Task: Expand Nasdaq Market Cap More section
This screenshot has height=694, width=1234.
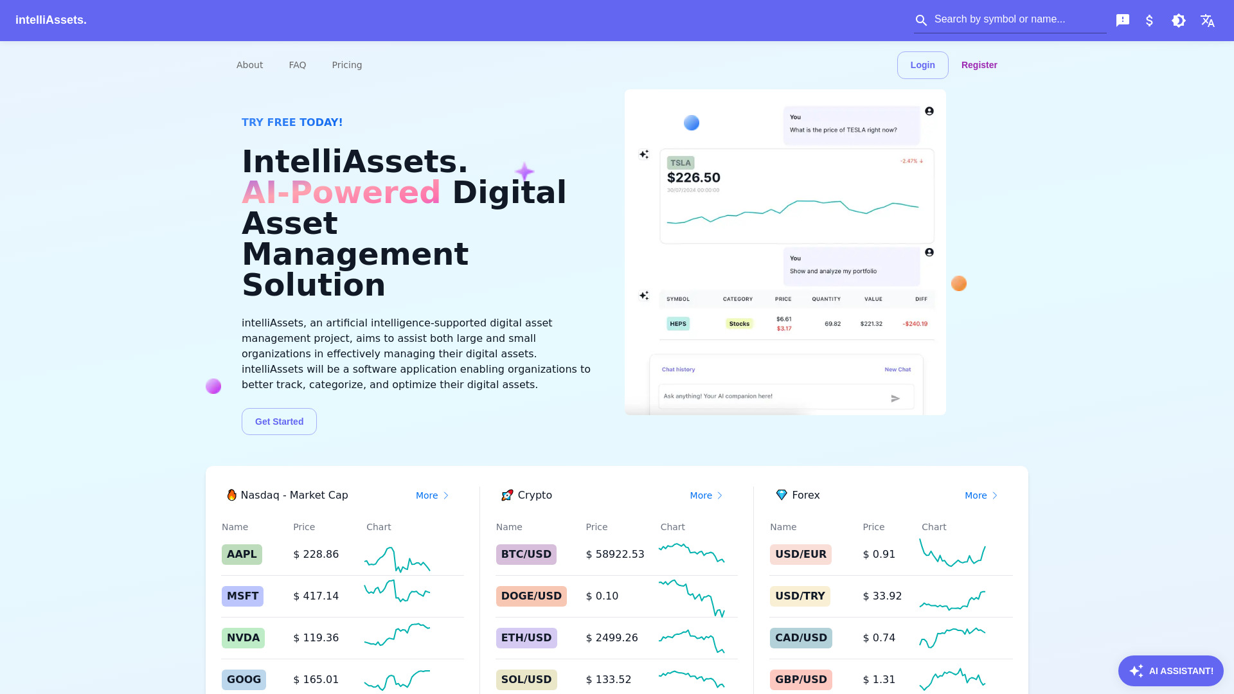Action: point(433,495)
